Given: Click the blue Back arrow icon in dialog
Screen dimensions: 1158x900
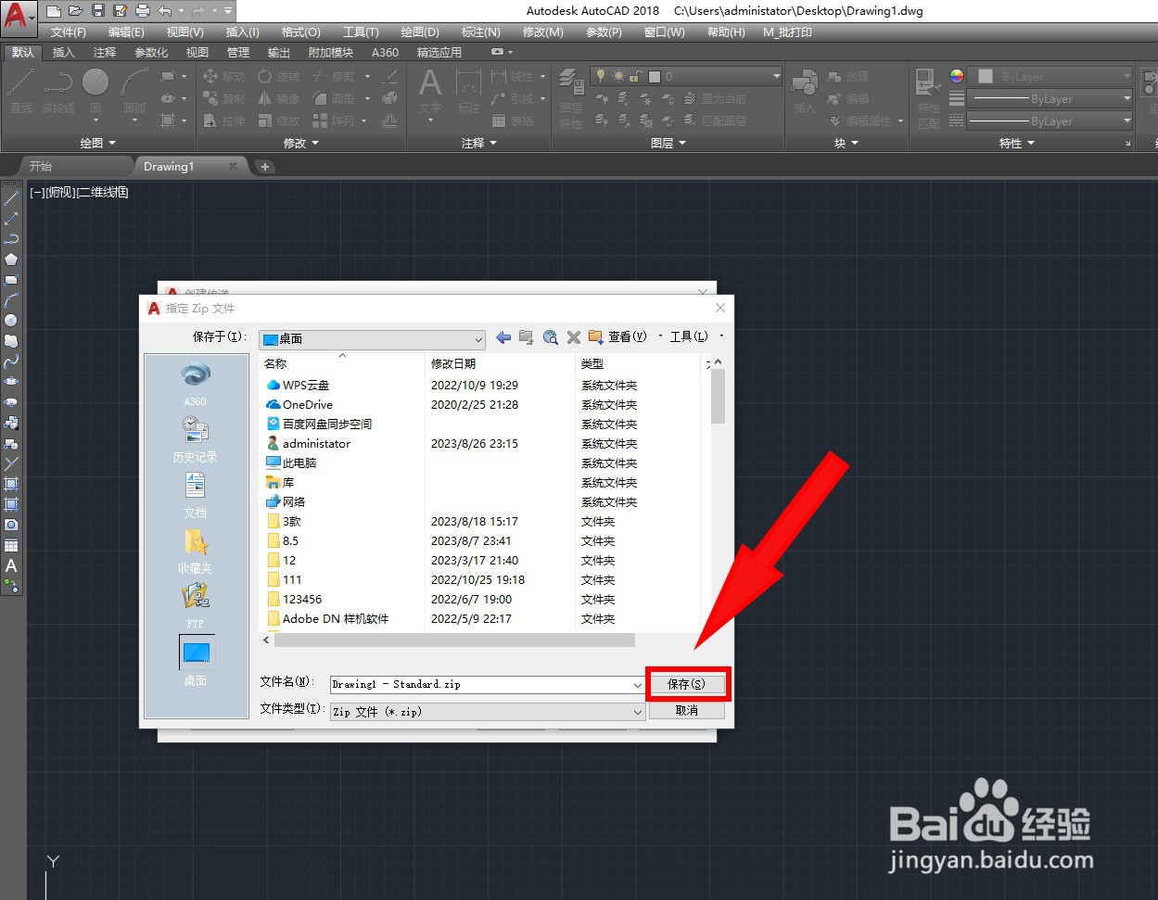Looking at the screenshot, I should click(503, 336).
